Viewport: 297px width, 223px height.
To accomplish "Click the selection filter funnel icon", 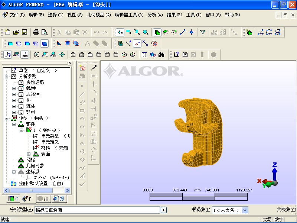I will pyautogui.click(x=203, y=32).
